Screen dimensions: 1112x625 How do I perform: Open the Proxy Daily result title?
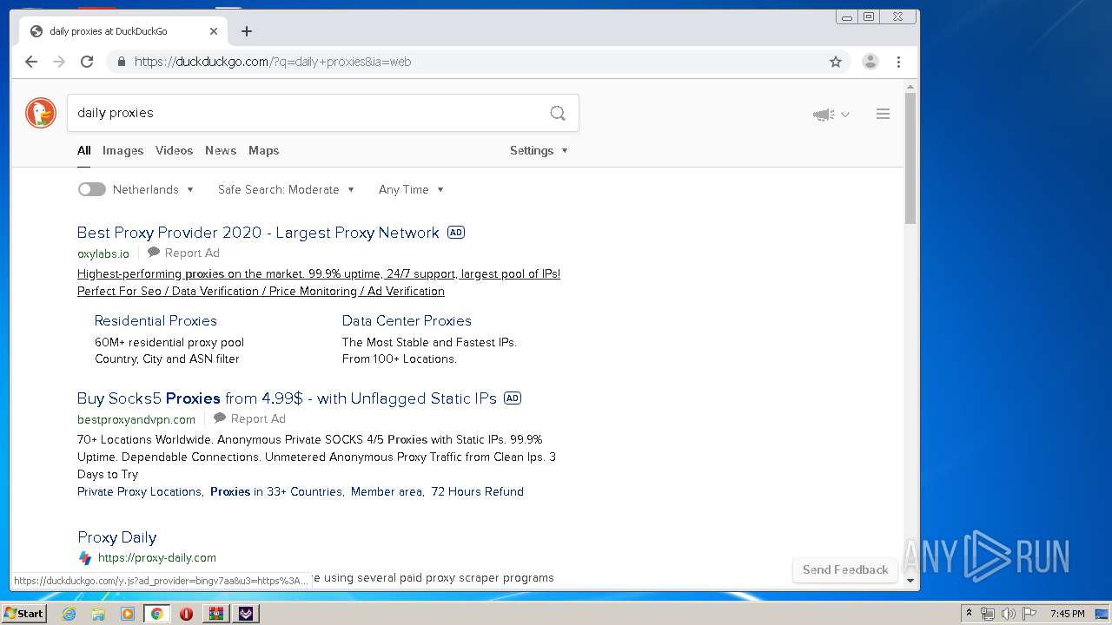click(x=116, y=537)
